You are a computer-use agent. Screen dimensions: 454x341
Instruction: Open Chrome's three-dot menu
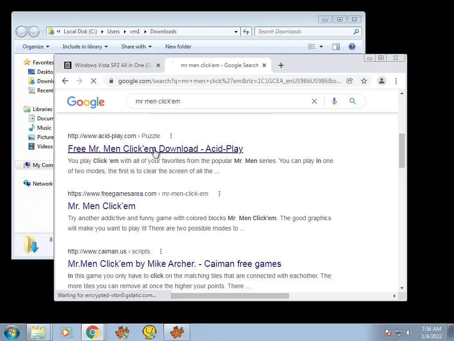pyautogui.click(x=396, y=81)
